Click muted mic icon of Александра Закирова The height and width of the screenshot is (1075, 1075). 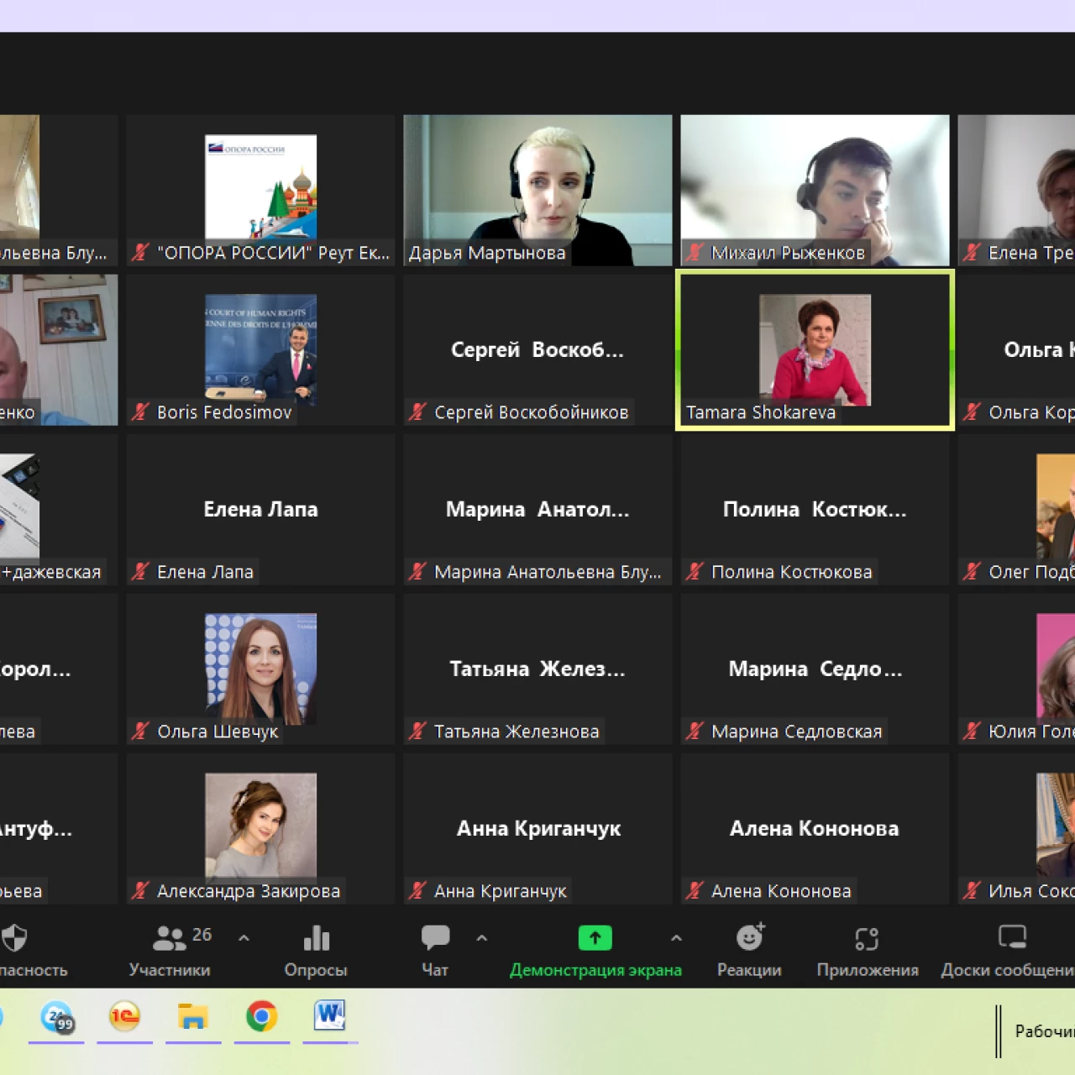click(140, 890)
